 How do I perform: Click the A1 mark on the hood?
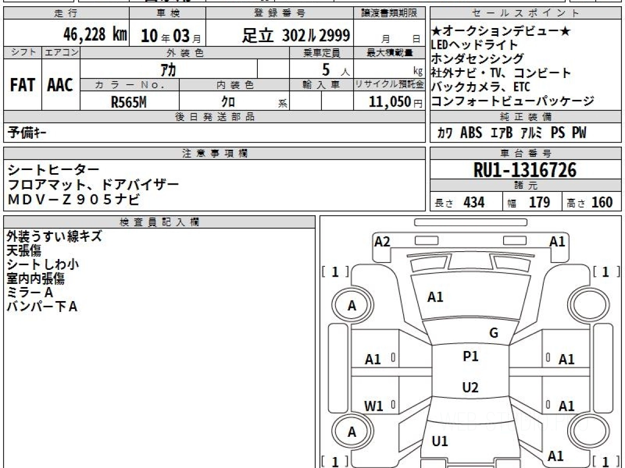435,297
